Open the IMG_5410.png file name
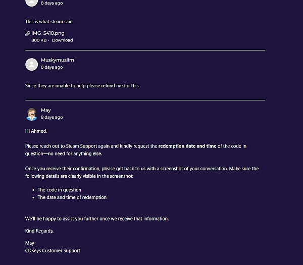 (x=47, y=33)
